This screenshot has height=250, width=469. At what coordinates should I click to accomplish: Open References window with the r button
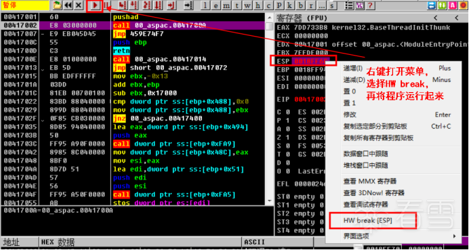[311, 5]
